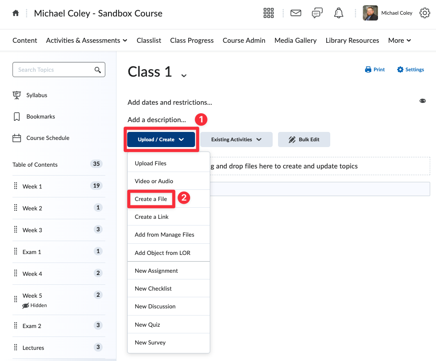
Task: Expand the More navigation menu
Action: (x=399, y=41)
